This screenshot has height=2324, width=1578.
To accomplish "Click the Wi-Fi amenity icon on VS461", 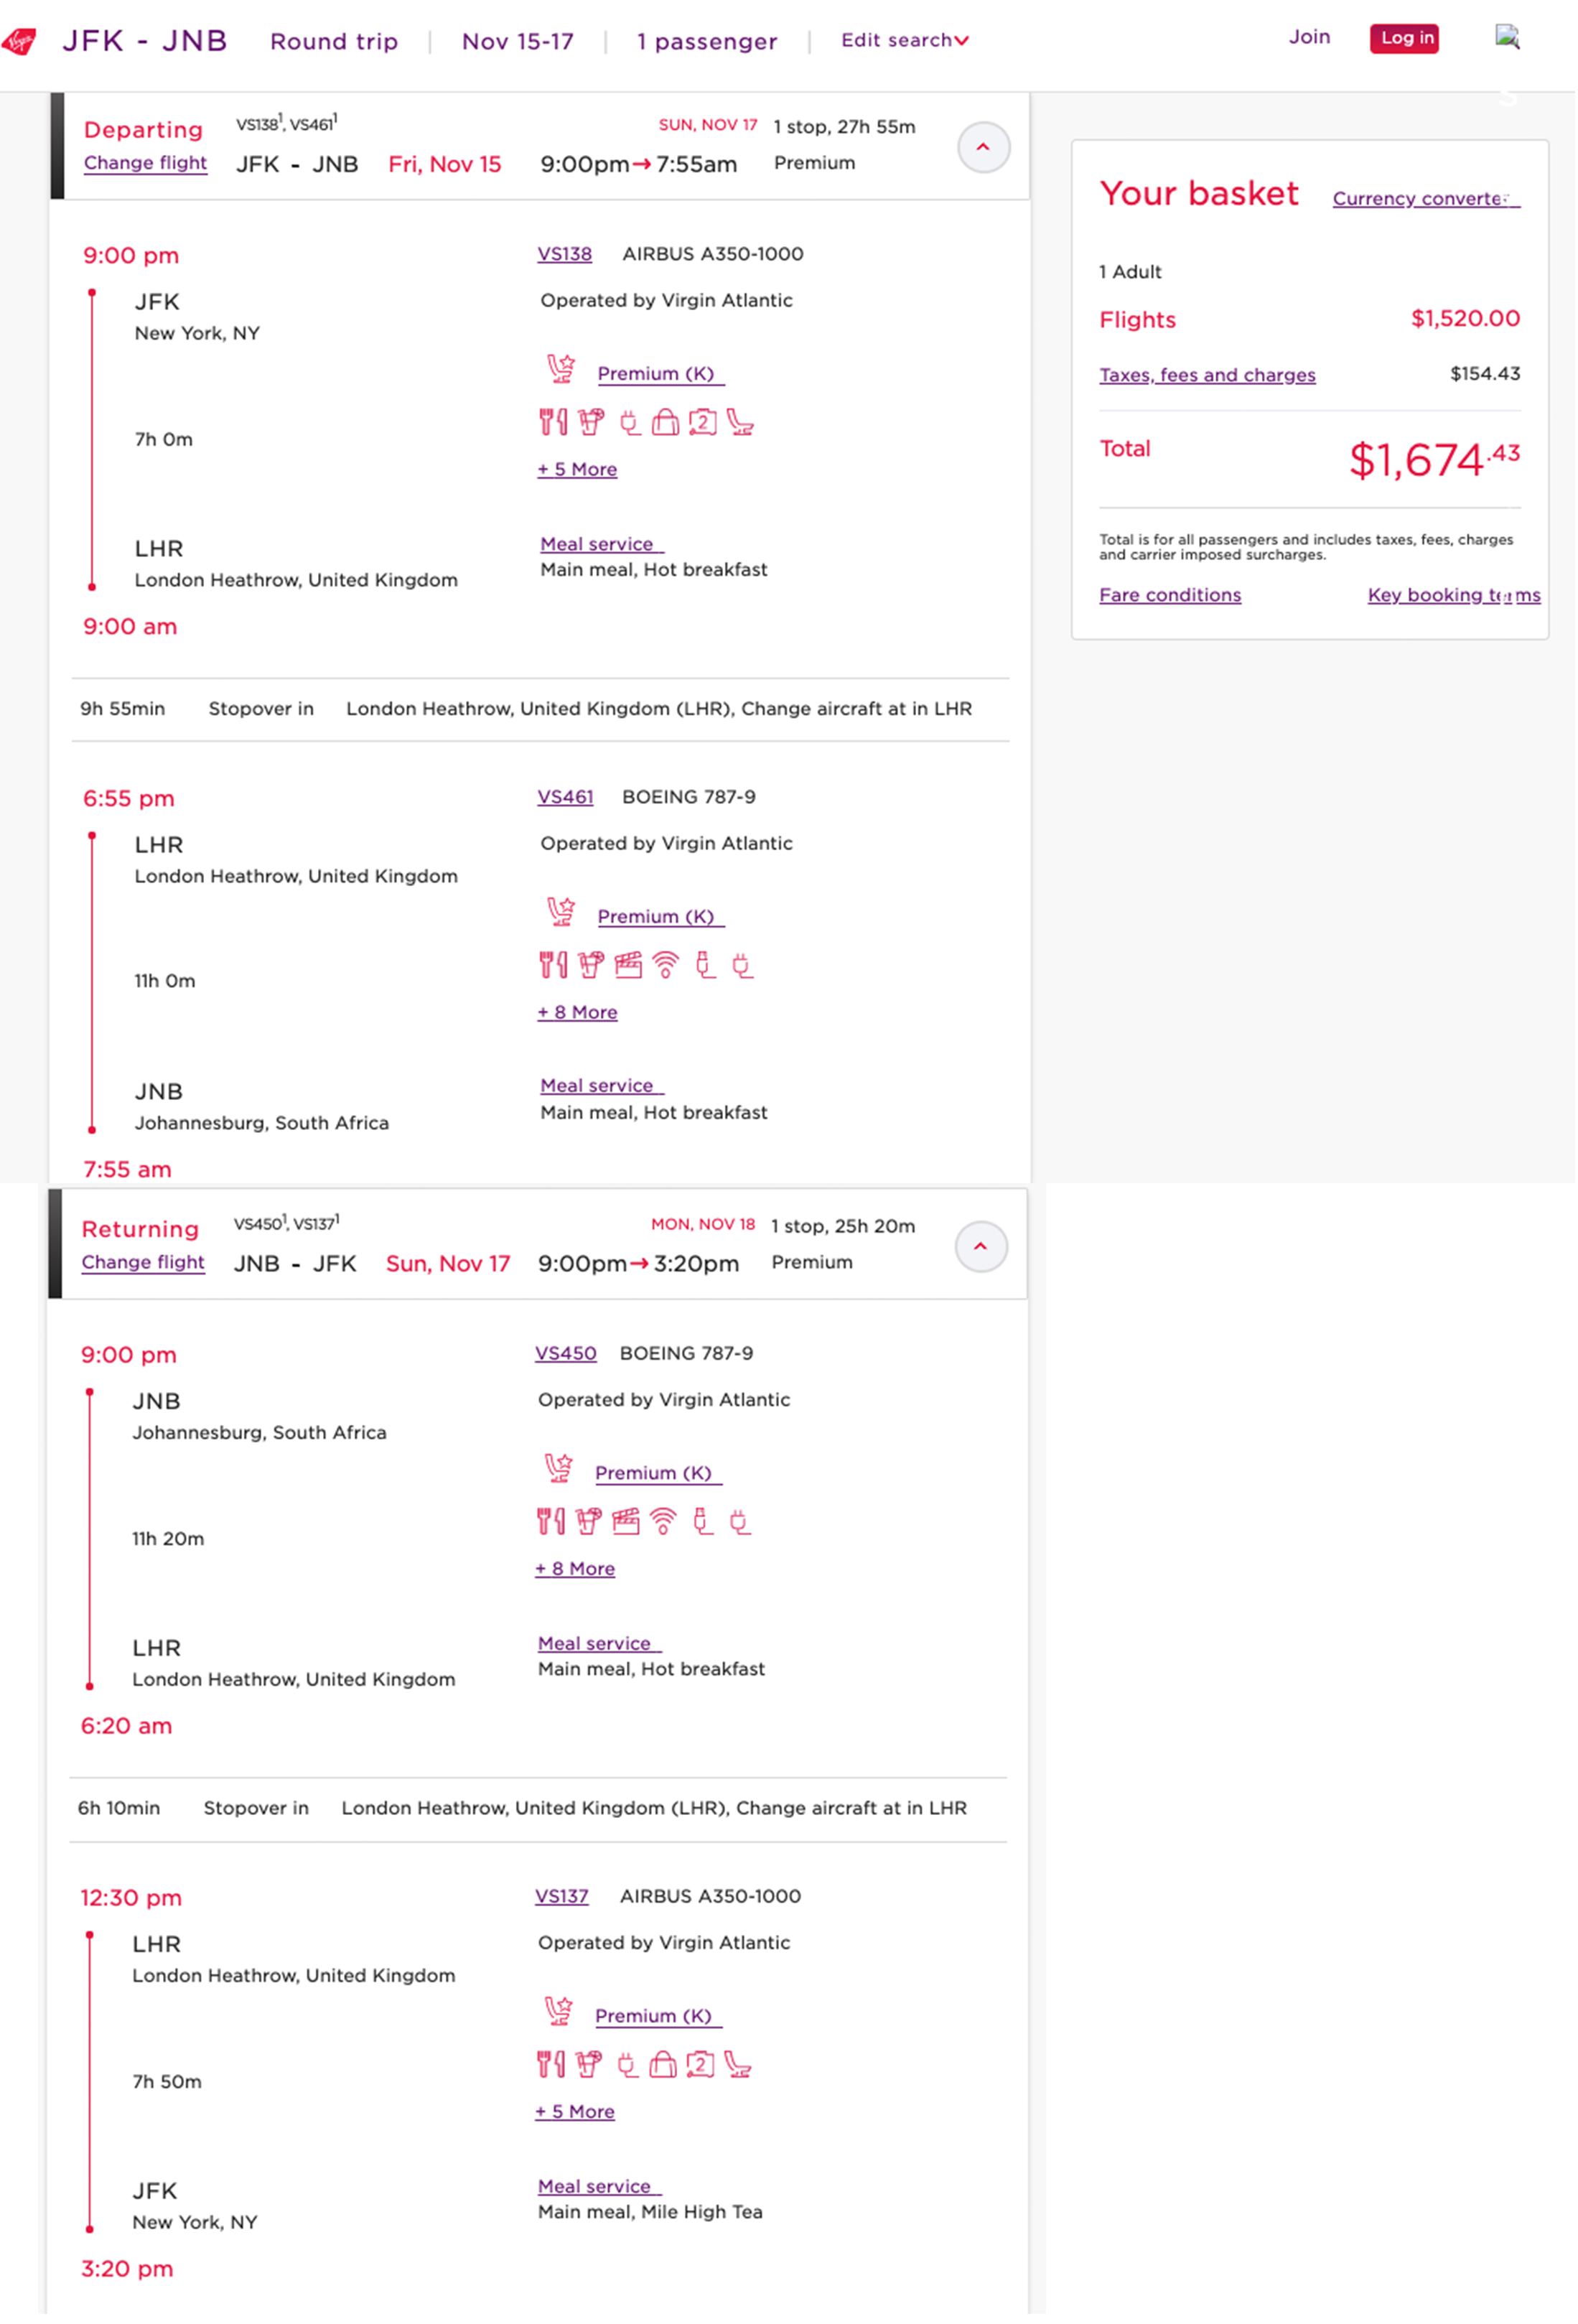I will [665, 965].
